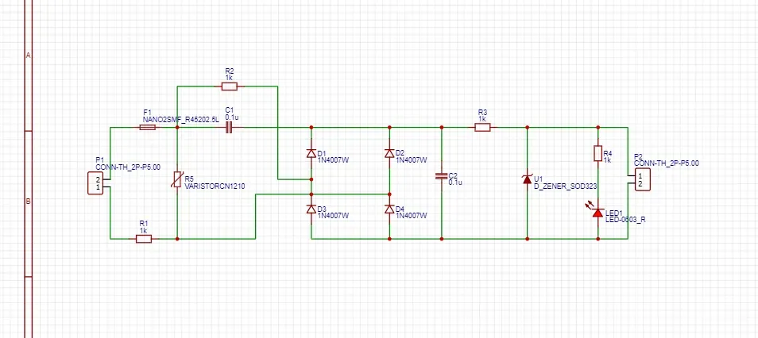Click C2 0.1u value text
Image resolution: width=758 pixels, height=338 pixels.
coord(455,182)
